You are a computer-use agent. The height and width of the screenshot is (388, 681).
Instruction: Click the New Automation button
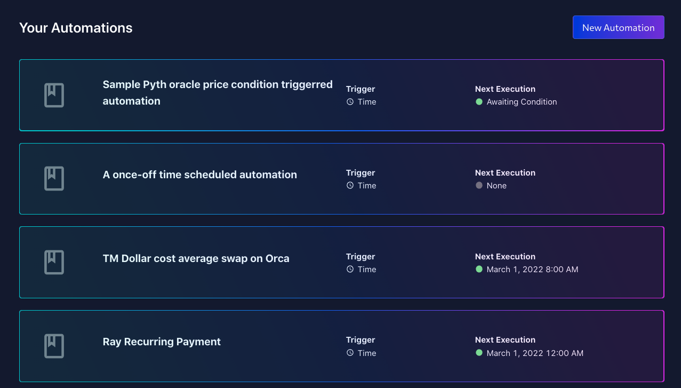click(x=618, y=28)
